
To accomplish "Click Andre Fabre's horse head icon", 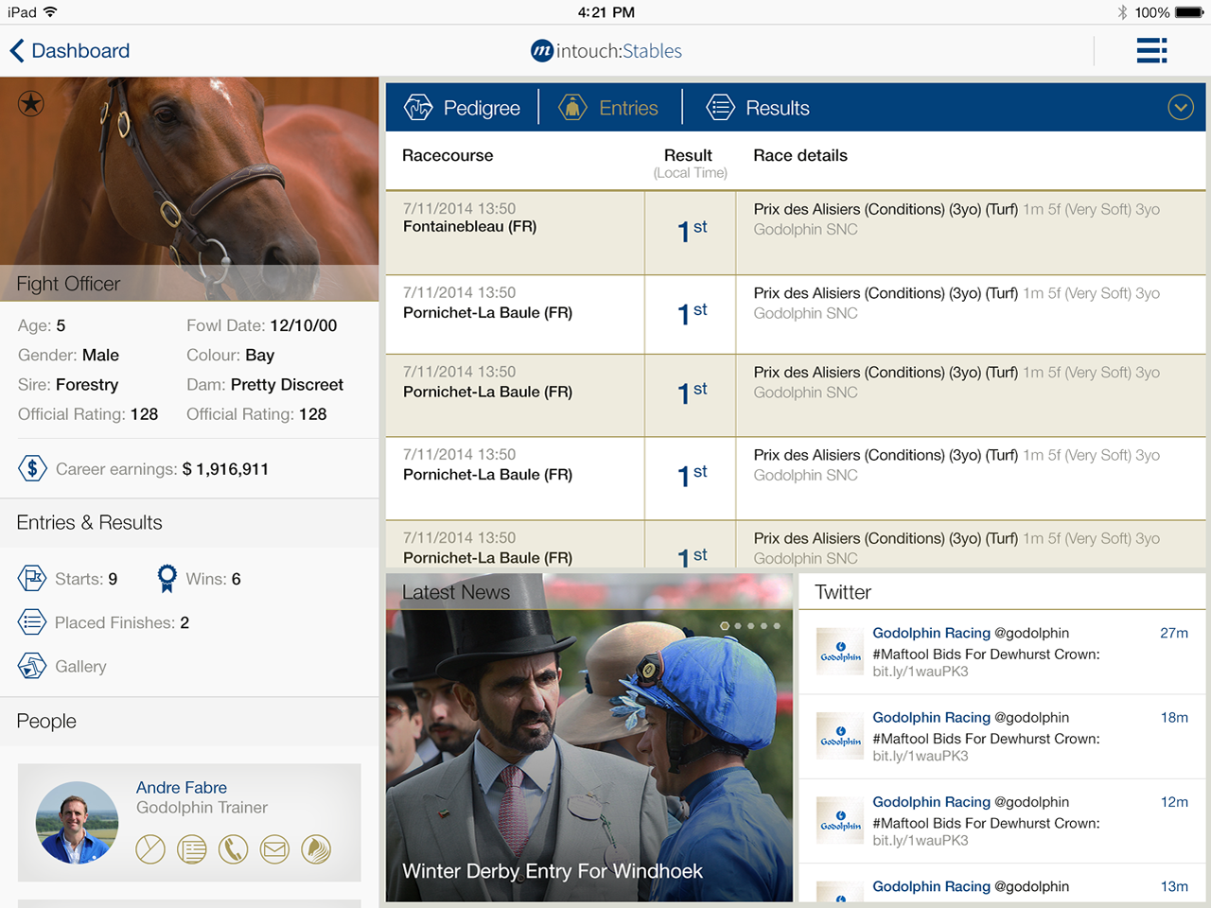I will coord(316,849).
